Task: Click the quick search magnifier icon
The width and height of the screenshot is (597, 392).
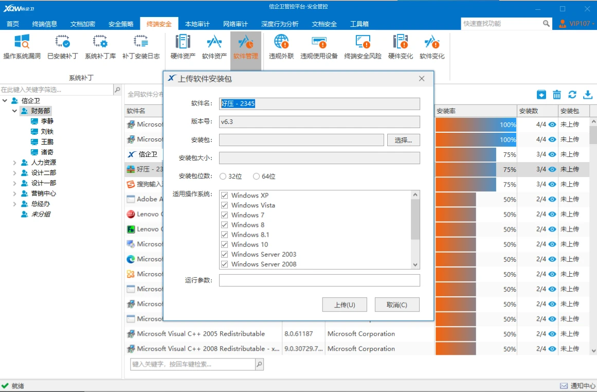Action: pyautogui.click(x=546, y=24)
